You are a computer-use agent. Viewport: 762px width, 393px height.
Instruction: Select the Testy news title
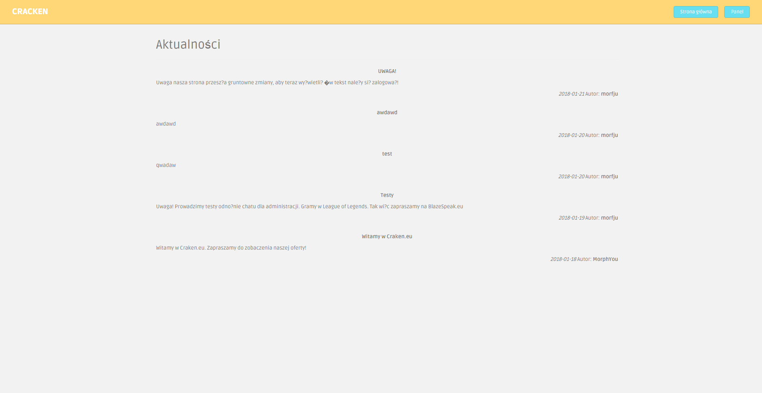click(387, 195)
